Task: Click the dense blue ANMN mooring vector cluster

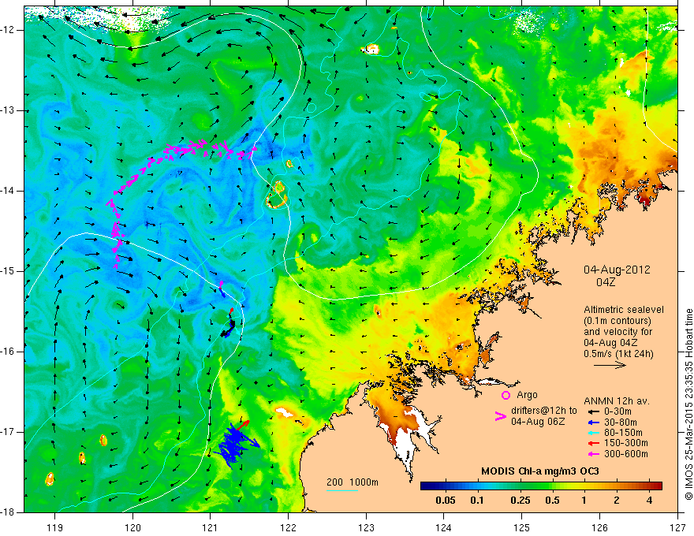Action: click(x=235, y=446)
